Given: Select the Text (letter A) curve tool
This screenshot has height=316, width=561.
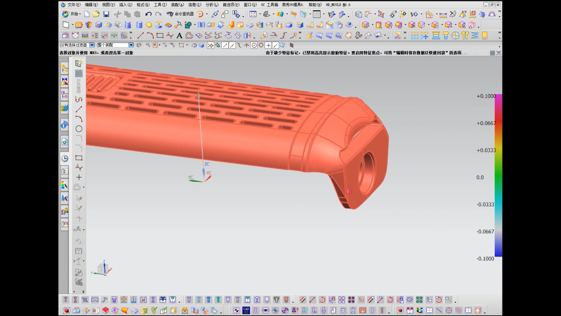Looking at the screenshot, I should click(179, 36).
